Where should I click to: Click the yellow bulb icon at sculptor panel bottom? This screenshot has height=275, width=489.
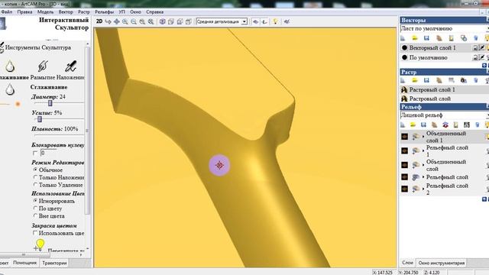[x=40, y=244]
